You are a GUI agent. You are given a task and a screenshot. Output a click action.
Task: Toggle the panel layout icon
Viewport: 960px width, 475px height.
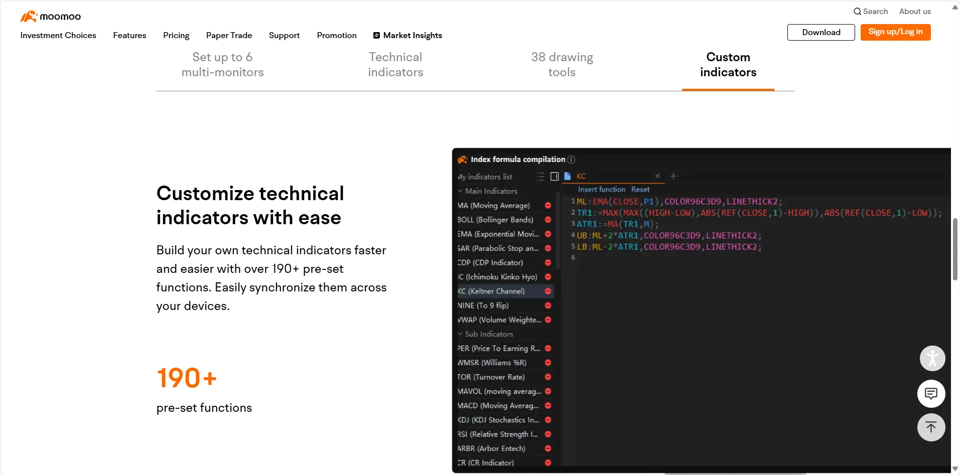click(555, 177)
